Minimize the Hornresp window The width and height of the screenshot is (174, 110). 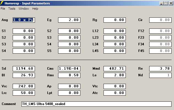[161, 3]
